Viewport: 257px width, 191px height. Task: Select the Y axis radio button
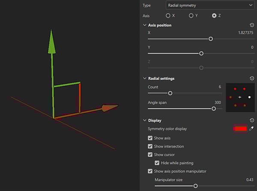click(191, 15)
